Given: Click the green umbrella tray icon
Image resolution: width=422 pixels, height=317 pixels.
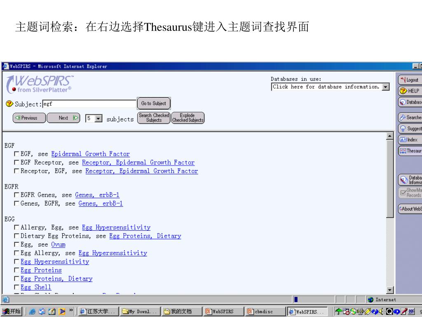Looking at the screenshot, I should pyautogui.click(x=339, y=312).
